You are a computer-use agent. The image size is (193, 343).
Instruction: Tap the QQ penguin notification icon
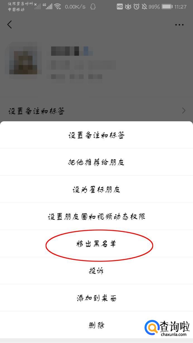(93, 6)
